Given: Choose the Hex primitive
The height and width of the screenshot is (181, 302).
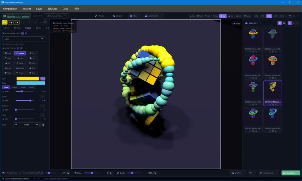Looking at the screenshot, I should click(20, 58).
